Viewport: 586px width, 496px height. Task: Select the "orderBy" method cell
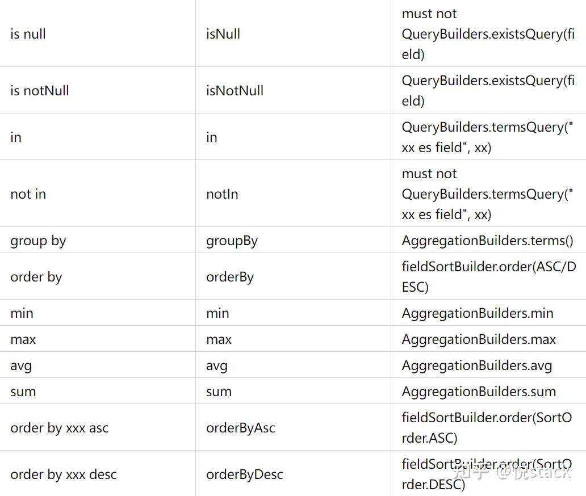(230, 277)
